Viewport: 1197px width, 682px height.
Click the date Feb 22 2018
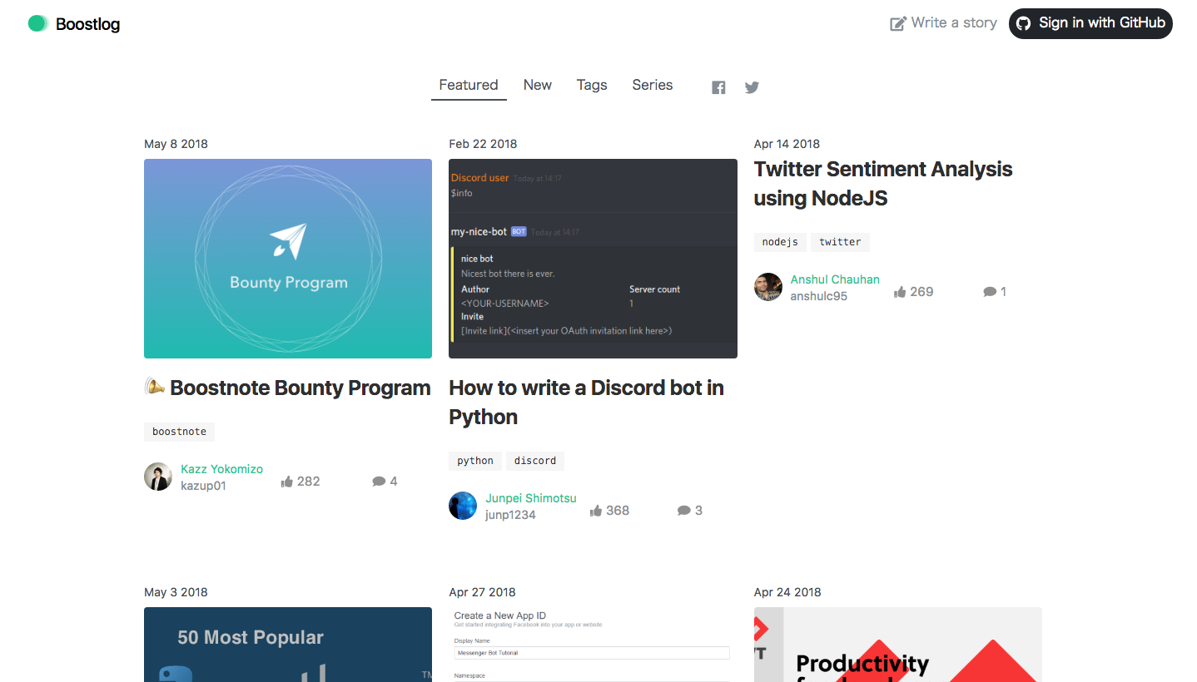[483, 144]
